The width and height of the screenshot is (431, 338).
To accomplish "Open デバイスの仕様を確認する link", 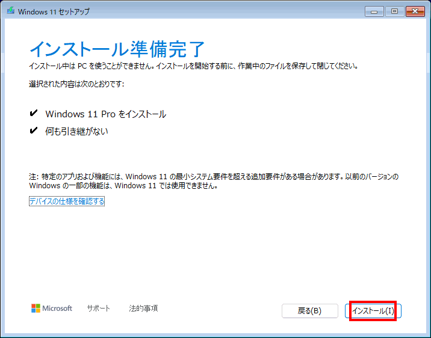I will [67, 201].
